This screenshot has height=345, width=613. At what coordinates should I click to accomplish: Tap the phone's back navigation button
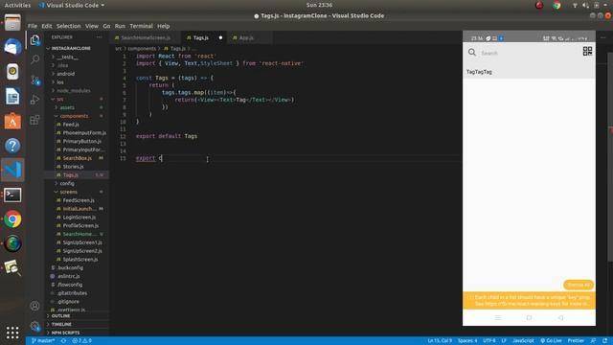[560, 317]
